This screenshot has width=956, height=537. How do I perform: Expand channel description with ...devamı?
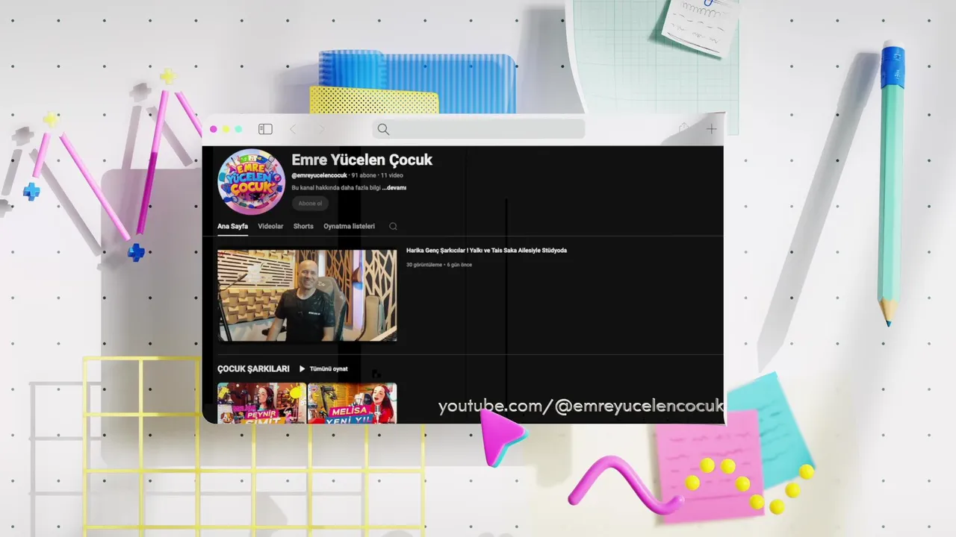coord(394,188)
